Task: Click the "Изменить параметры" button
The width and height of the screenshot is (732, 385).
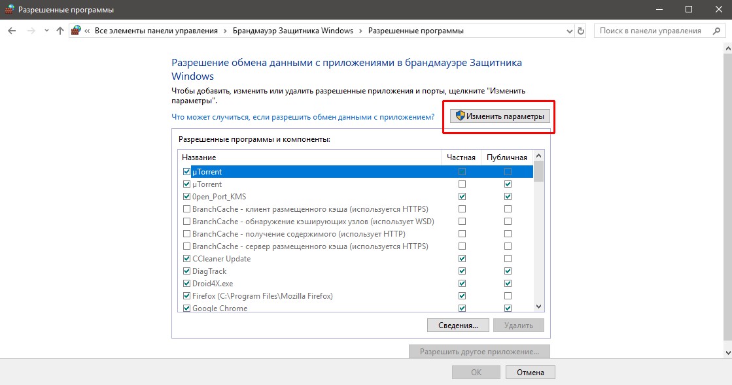Action: click(500, 116)
